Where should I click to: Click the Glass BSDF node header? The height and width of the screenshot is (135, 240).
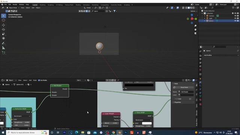coord(143,112)
